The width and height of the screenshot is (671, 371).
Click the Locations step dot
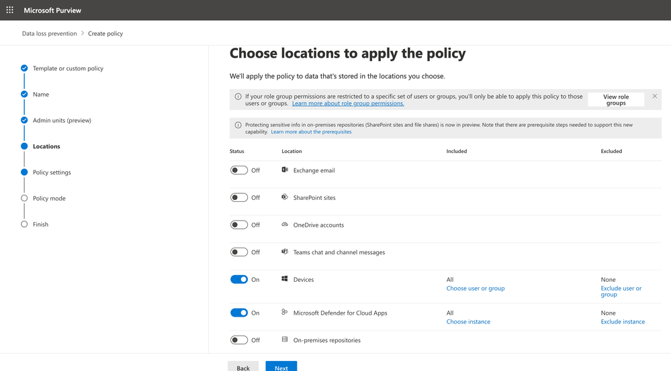coord(24,146)
